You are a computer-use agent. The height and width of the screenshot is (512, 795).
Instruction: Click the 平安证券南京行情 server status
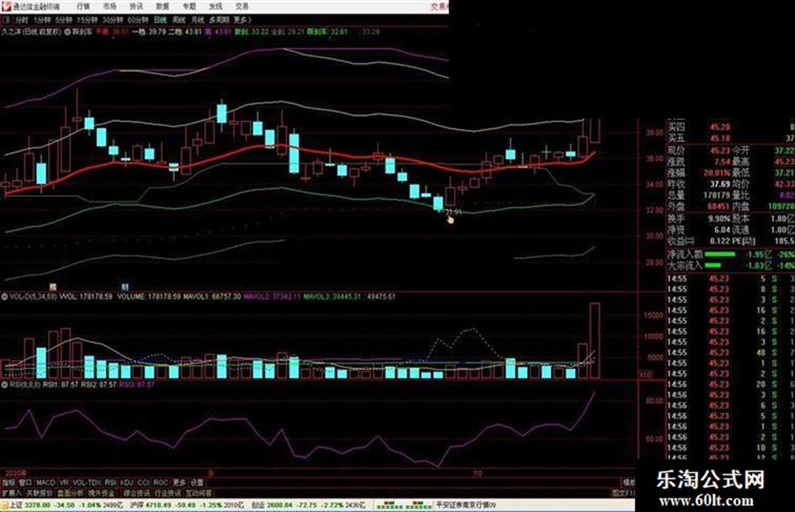[x=465, y=505]
